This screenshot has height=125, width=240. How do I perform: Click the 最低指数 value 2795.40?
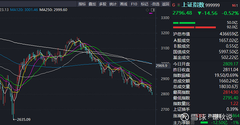(x=230, y=98)
